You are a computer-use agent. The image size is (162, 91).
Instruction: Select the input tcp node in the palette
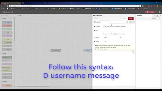[x=7, y=46]
